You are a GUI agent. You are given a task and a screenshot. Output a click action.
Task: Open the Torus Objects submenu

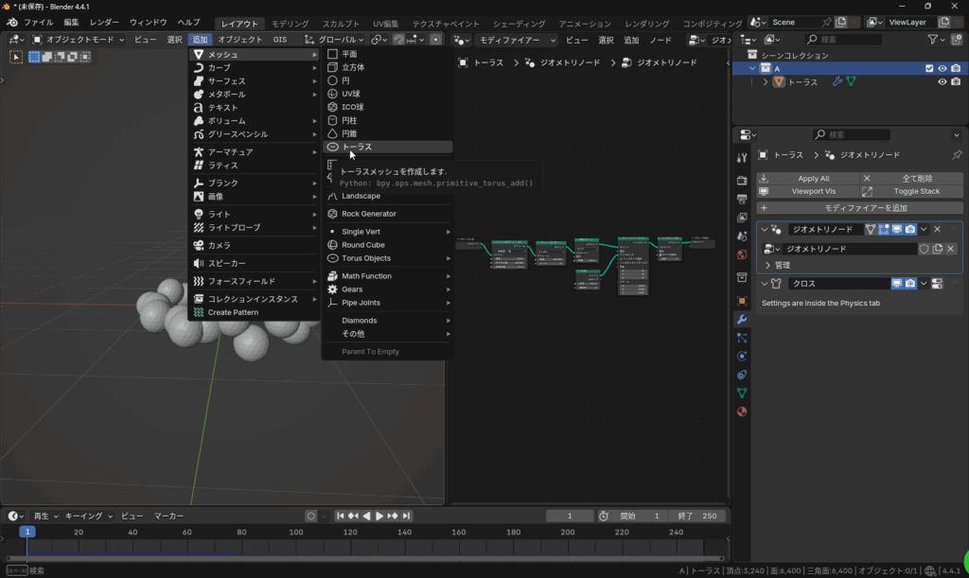387,258
